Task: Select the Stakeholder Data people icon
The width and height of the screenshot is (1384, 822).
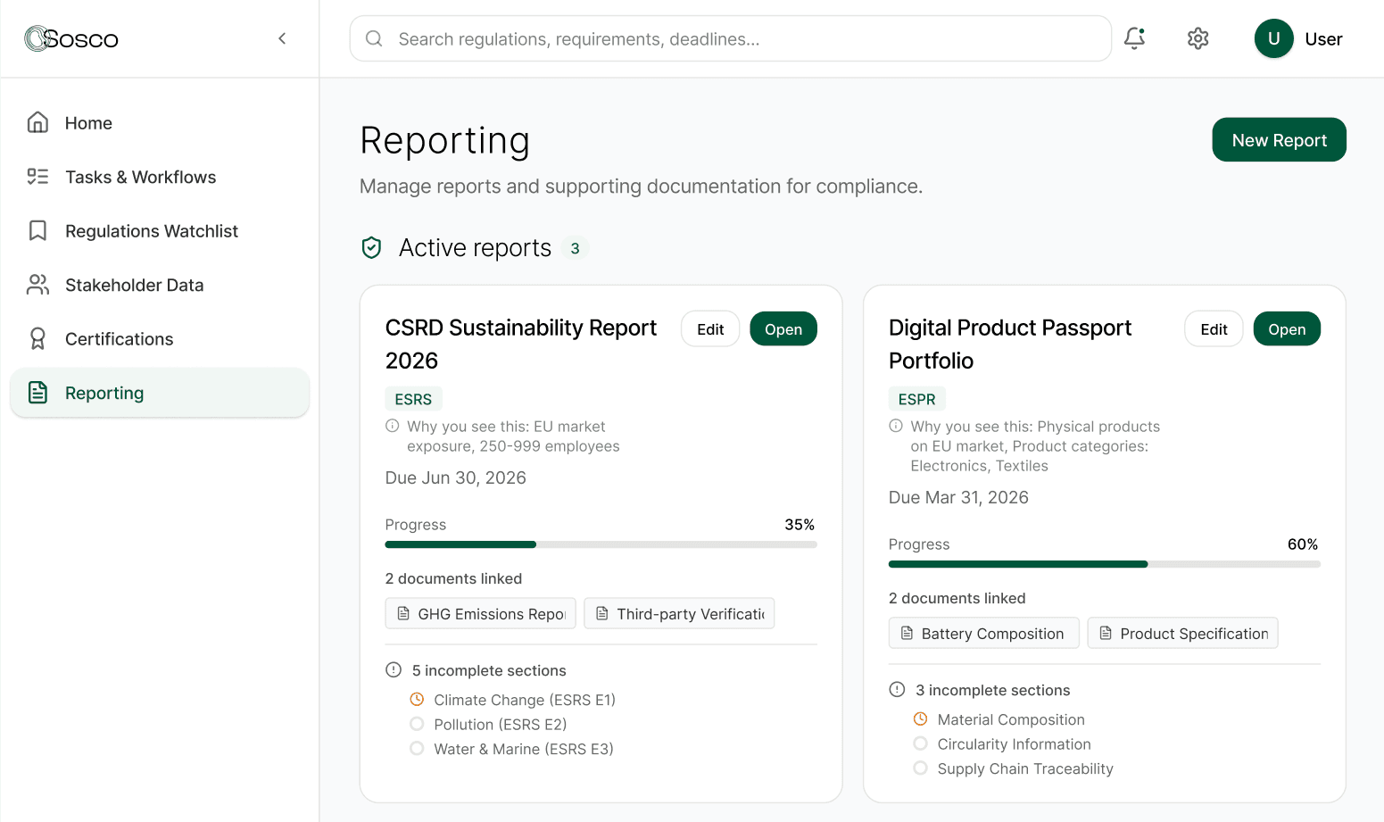Action: 37,285
